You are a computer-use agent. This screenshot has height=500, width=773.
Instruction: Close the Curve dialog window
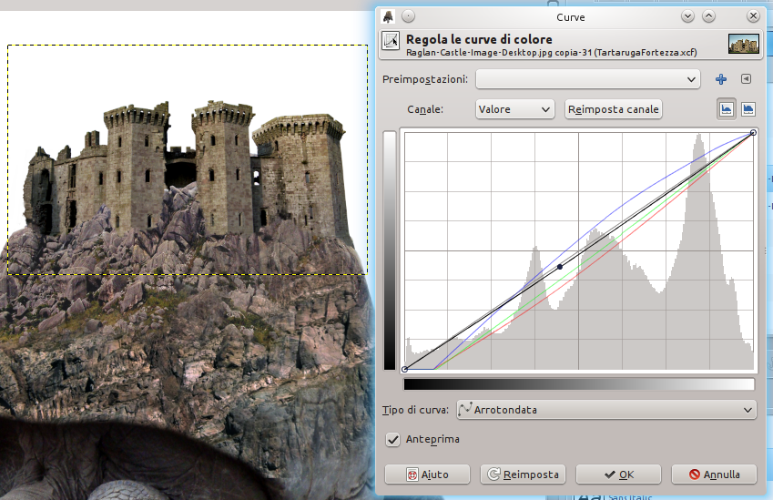click(753, 16)
